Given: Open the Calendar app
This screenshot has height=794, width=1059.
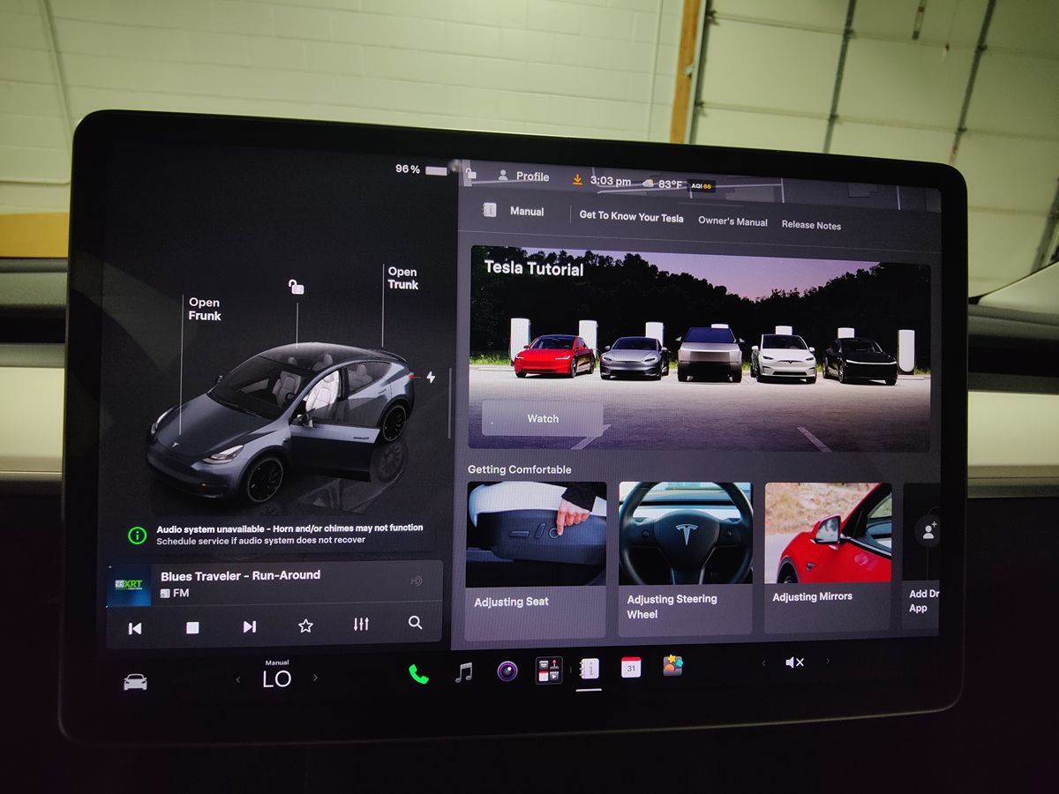Looking at the screenshot, I should [630, 667].
